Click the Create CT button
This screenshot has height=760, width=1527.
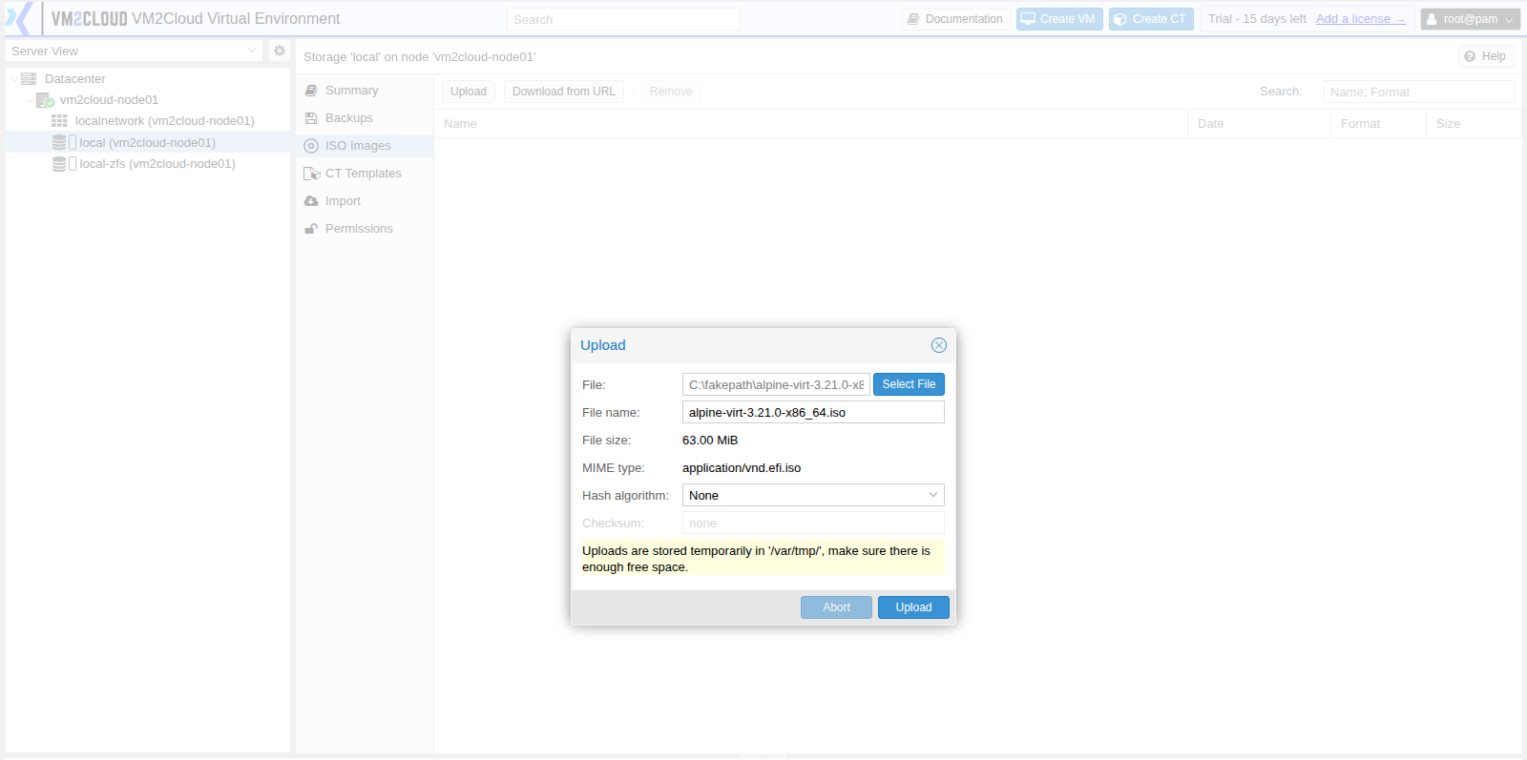point(1151,19)
